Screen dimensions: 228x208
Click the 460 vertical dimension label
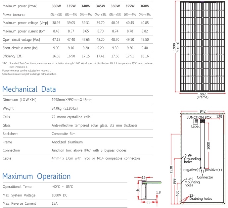click(177, 193)
